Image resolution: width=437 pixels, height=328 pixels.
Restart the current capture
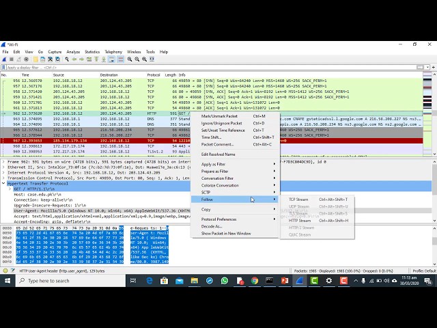pyautogui.click(x=19, y=59)
